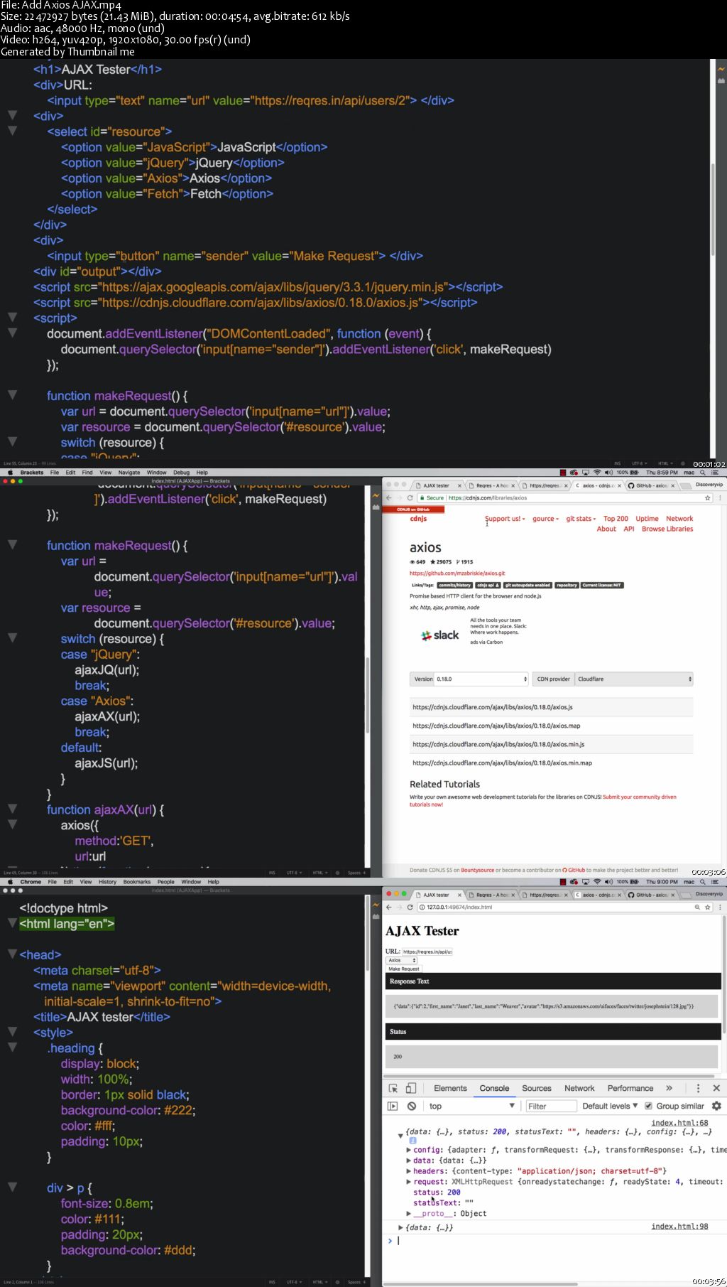Switch to the Performance DevTools tab
727x1287 pixels.
[630, 1088]
